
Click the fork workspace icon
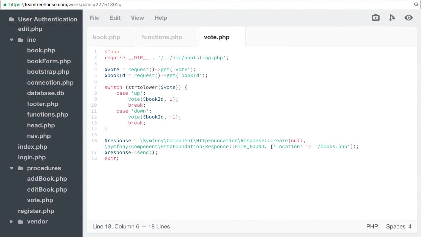coord(392,18)
